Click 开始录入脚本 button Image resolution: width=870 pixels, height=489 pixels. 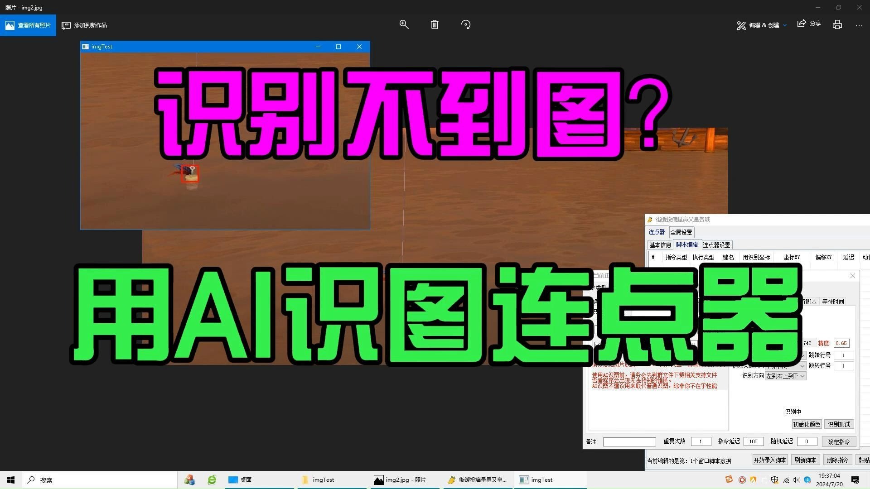pyautogui.click(x=770, y=460)
